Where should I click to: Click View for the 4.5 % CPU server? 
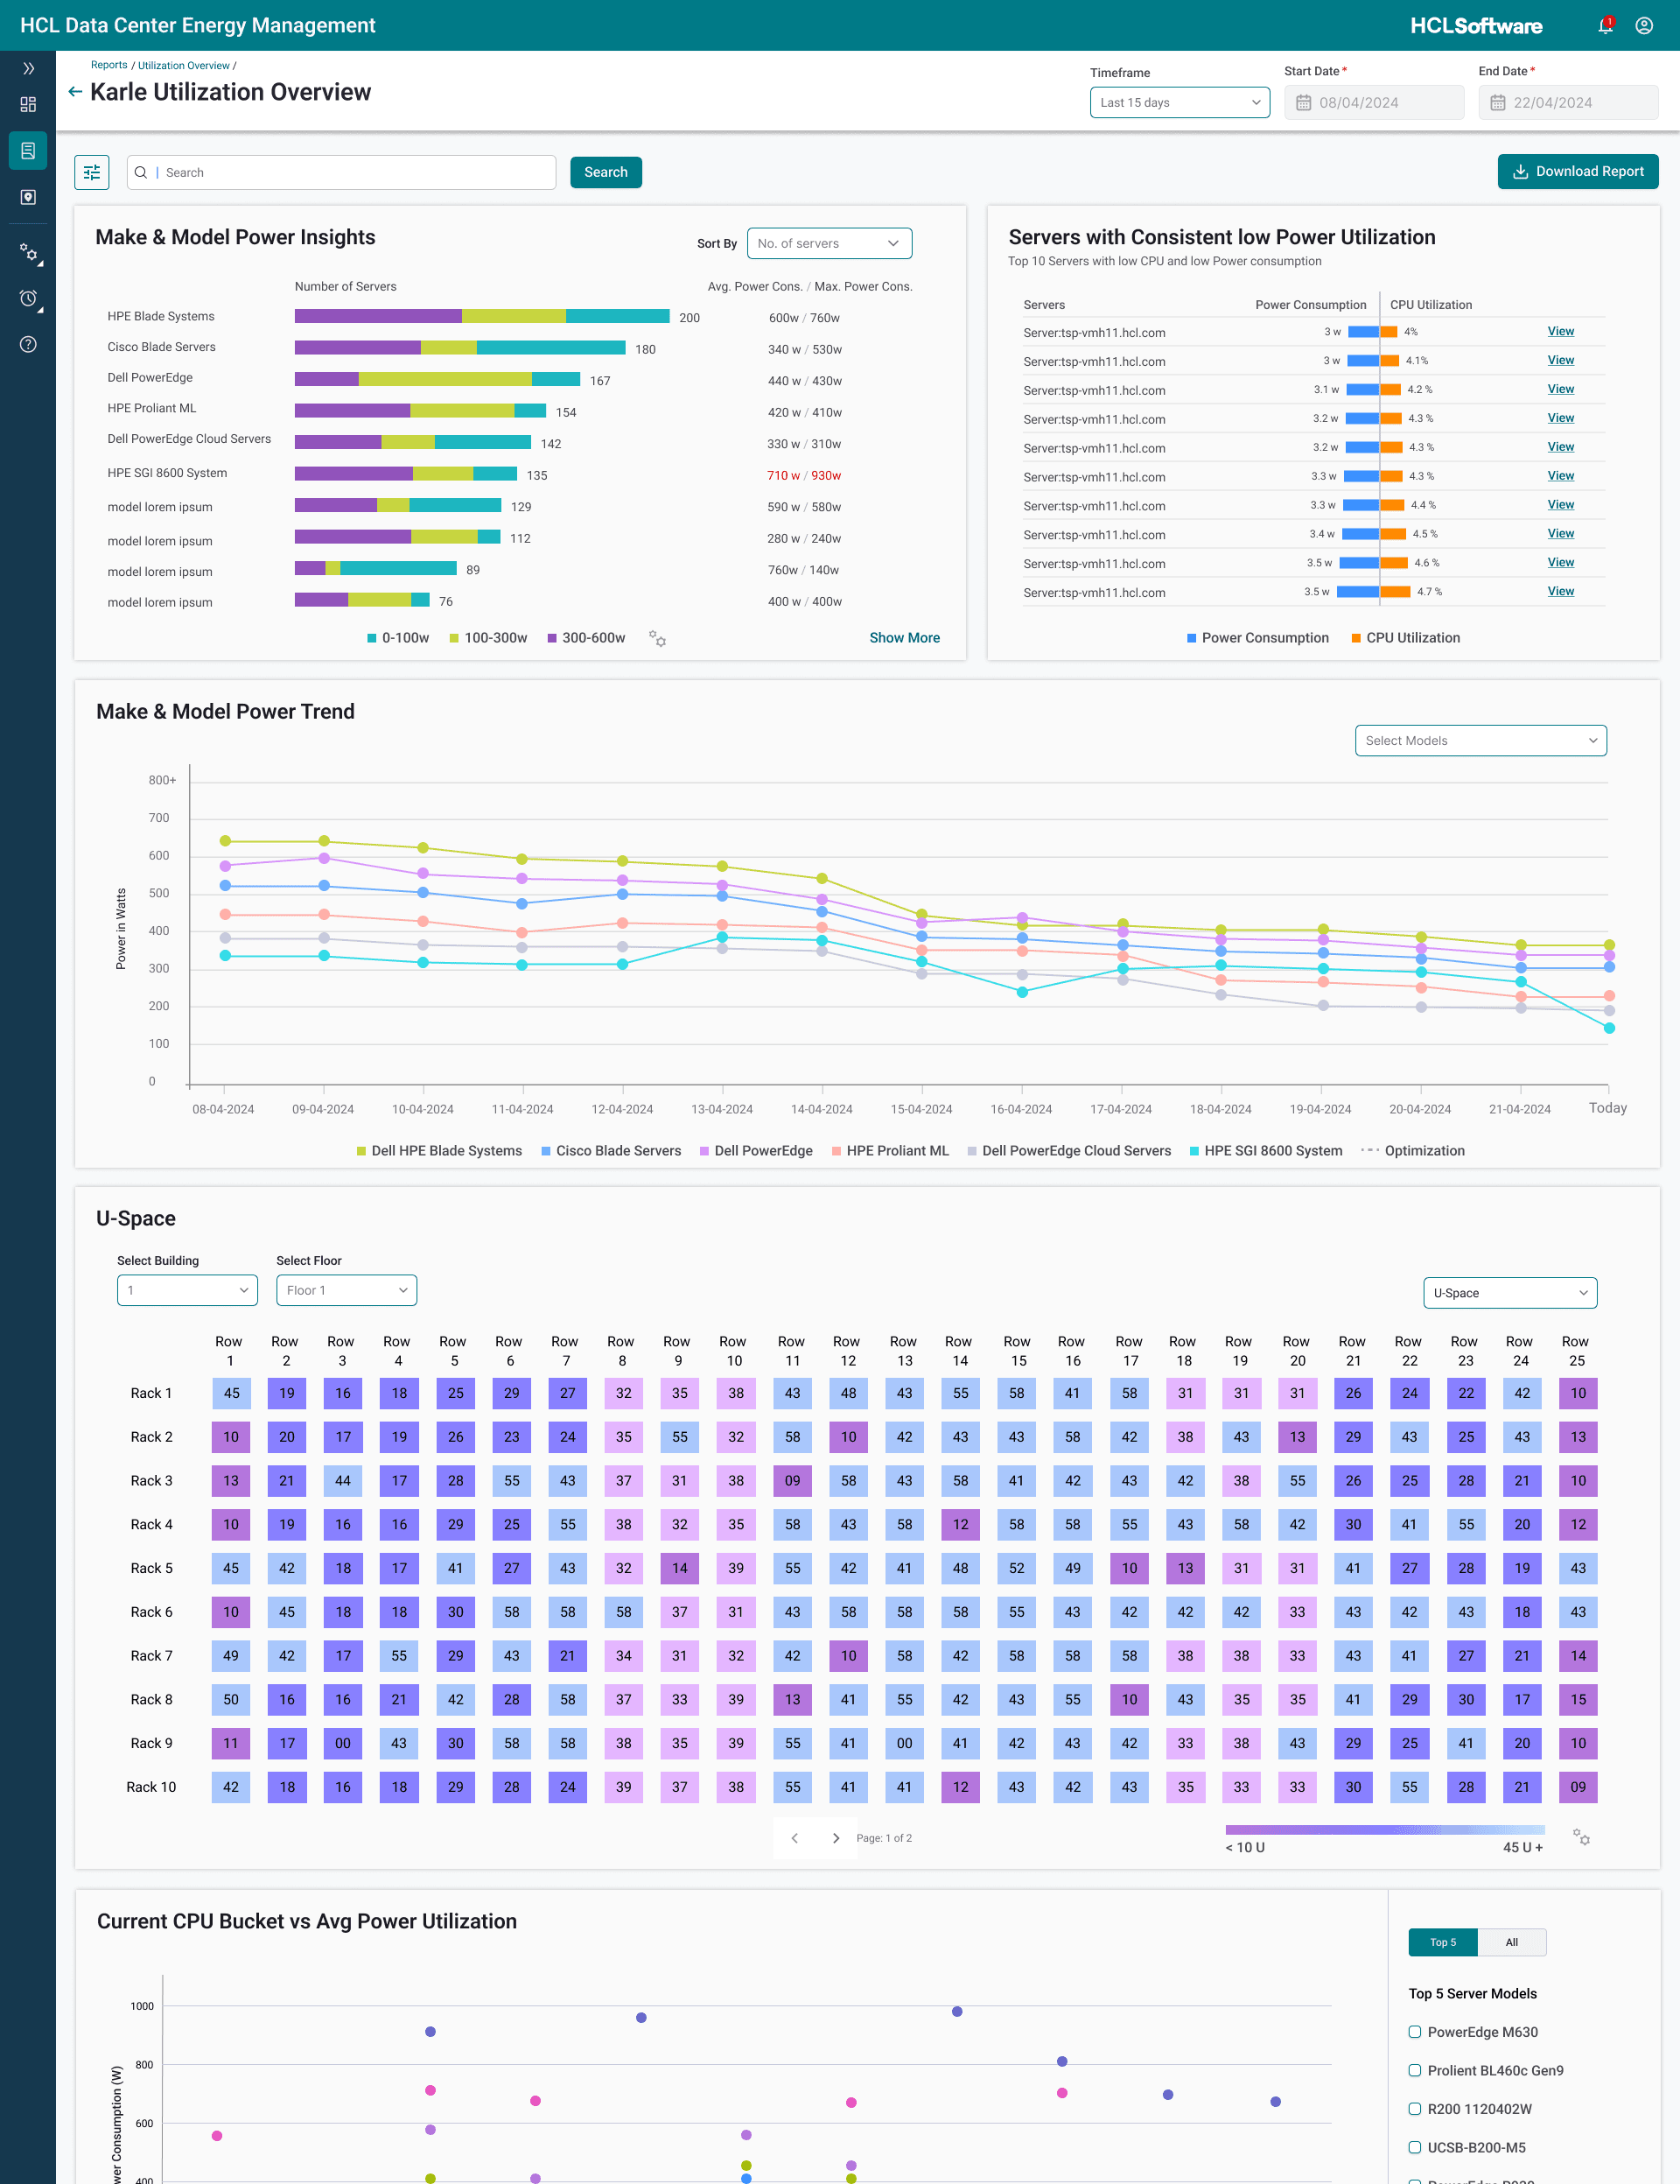point(1560,533)
